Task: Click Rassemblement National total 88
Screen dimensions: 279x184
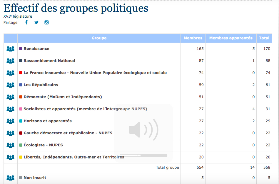Action: tap(268, 61)
